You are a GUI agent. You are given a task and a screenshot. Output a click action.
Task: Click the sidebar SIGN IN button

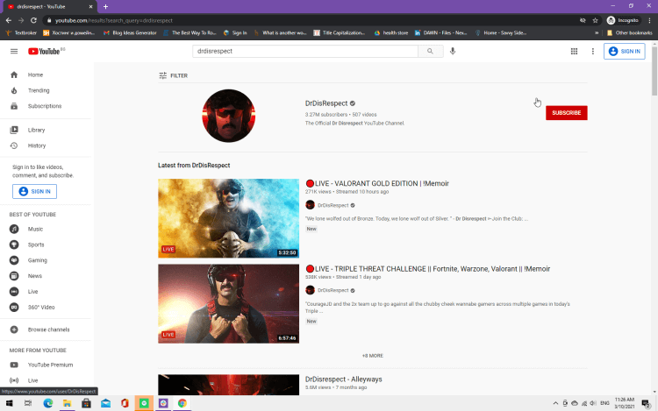tap(34, 191)
